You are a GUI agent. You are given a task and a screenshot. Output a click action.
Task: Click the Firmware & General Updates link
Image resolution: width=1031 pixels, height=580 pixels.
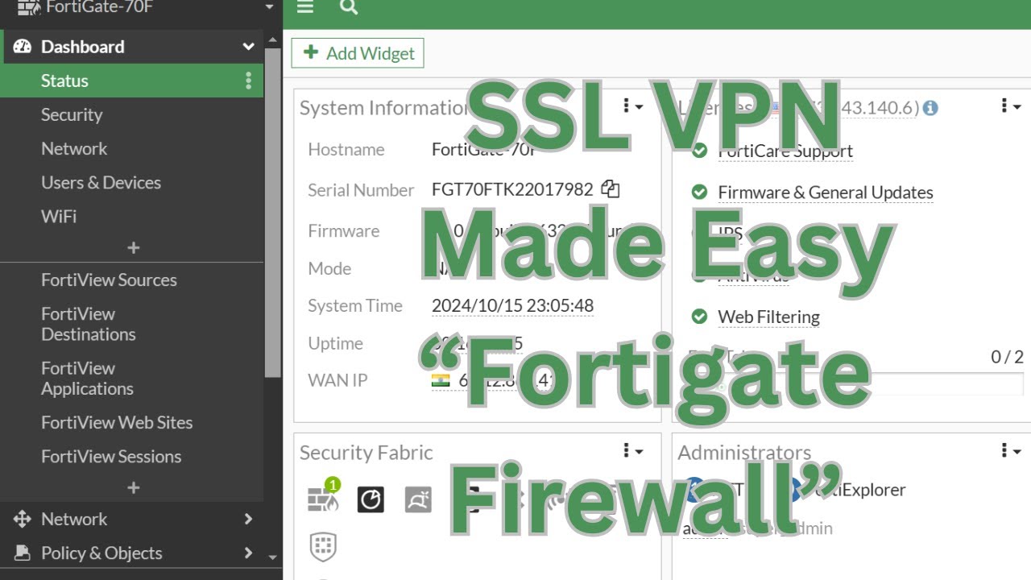click(x=826, y=192)
